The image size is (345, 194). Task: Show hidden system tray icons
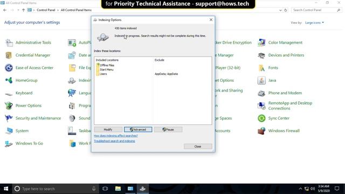pos(300,189)
